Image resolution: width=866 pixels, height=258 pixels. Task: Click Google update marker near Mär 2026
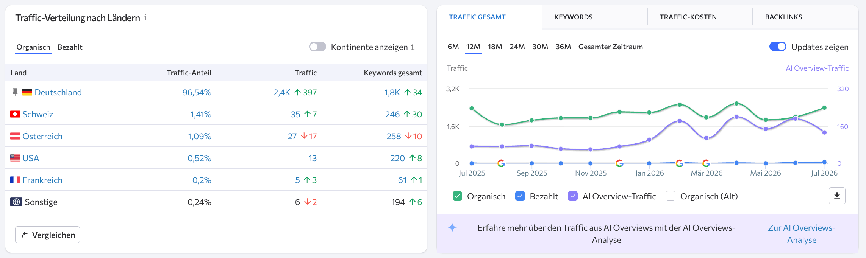pos(706,163)
